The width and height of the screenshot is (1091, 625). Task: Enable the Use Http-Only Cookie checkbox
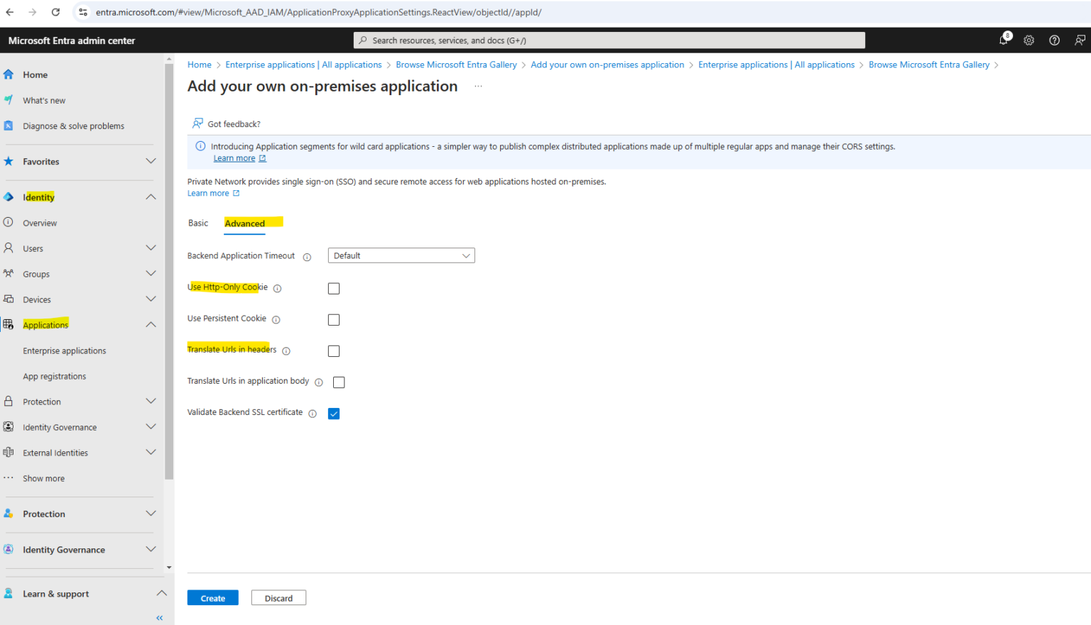click(334, 288)
